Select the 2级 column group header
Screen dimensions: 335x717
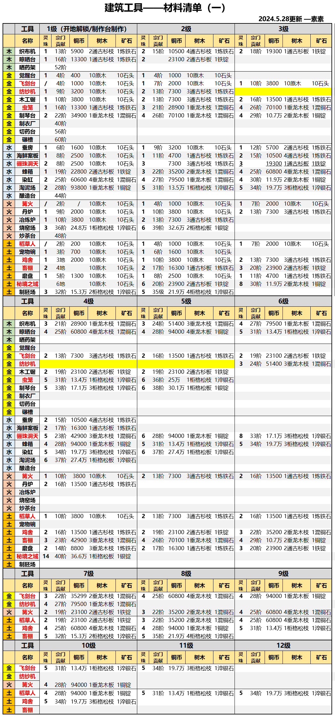click(x=186, y=29)
